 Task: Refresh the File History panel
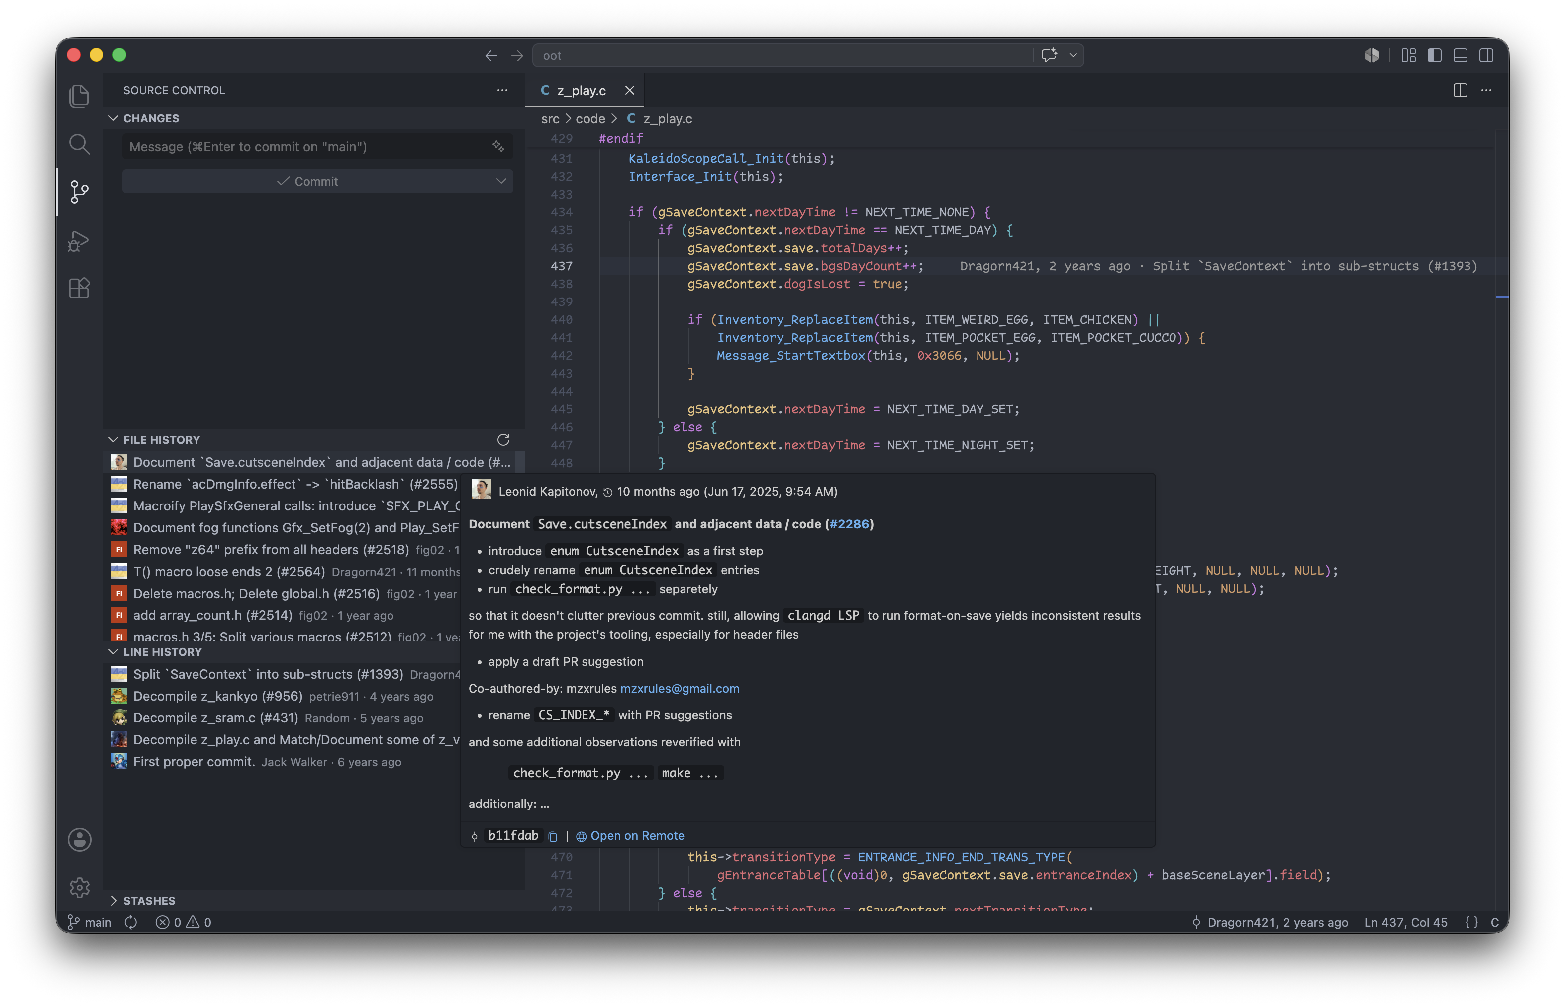(503, 439)
